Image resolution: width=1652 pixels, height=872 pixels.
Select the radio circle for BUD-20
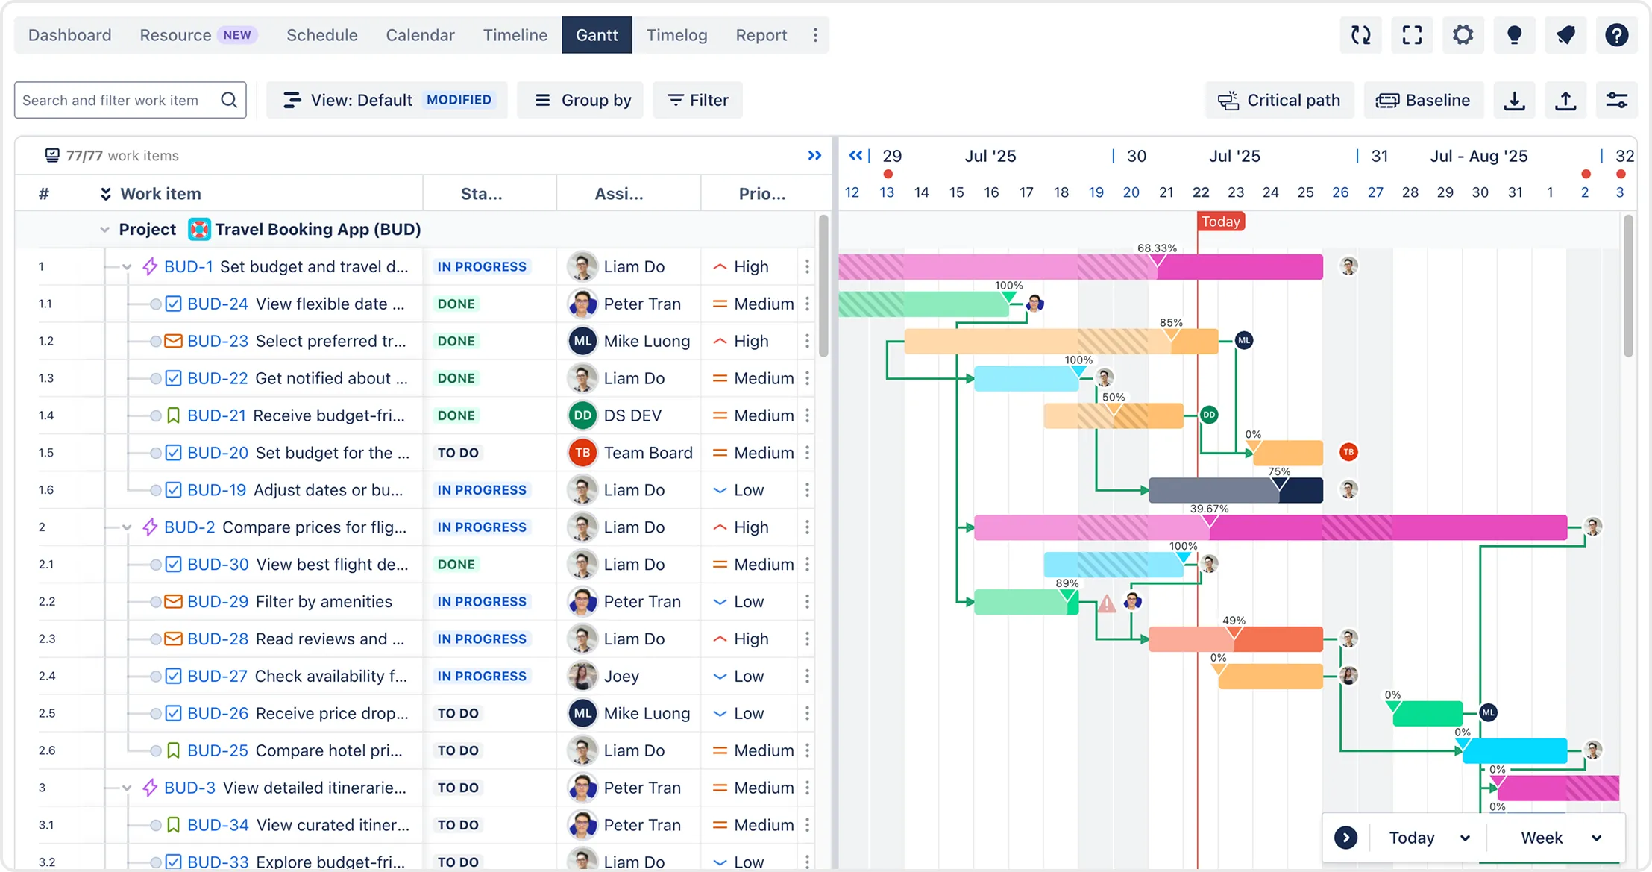point(155,453)
